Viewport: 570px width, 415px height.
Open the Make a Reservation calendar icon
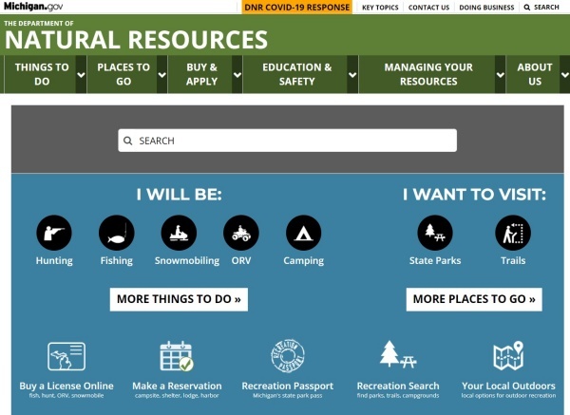[177, 357]
